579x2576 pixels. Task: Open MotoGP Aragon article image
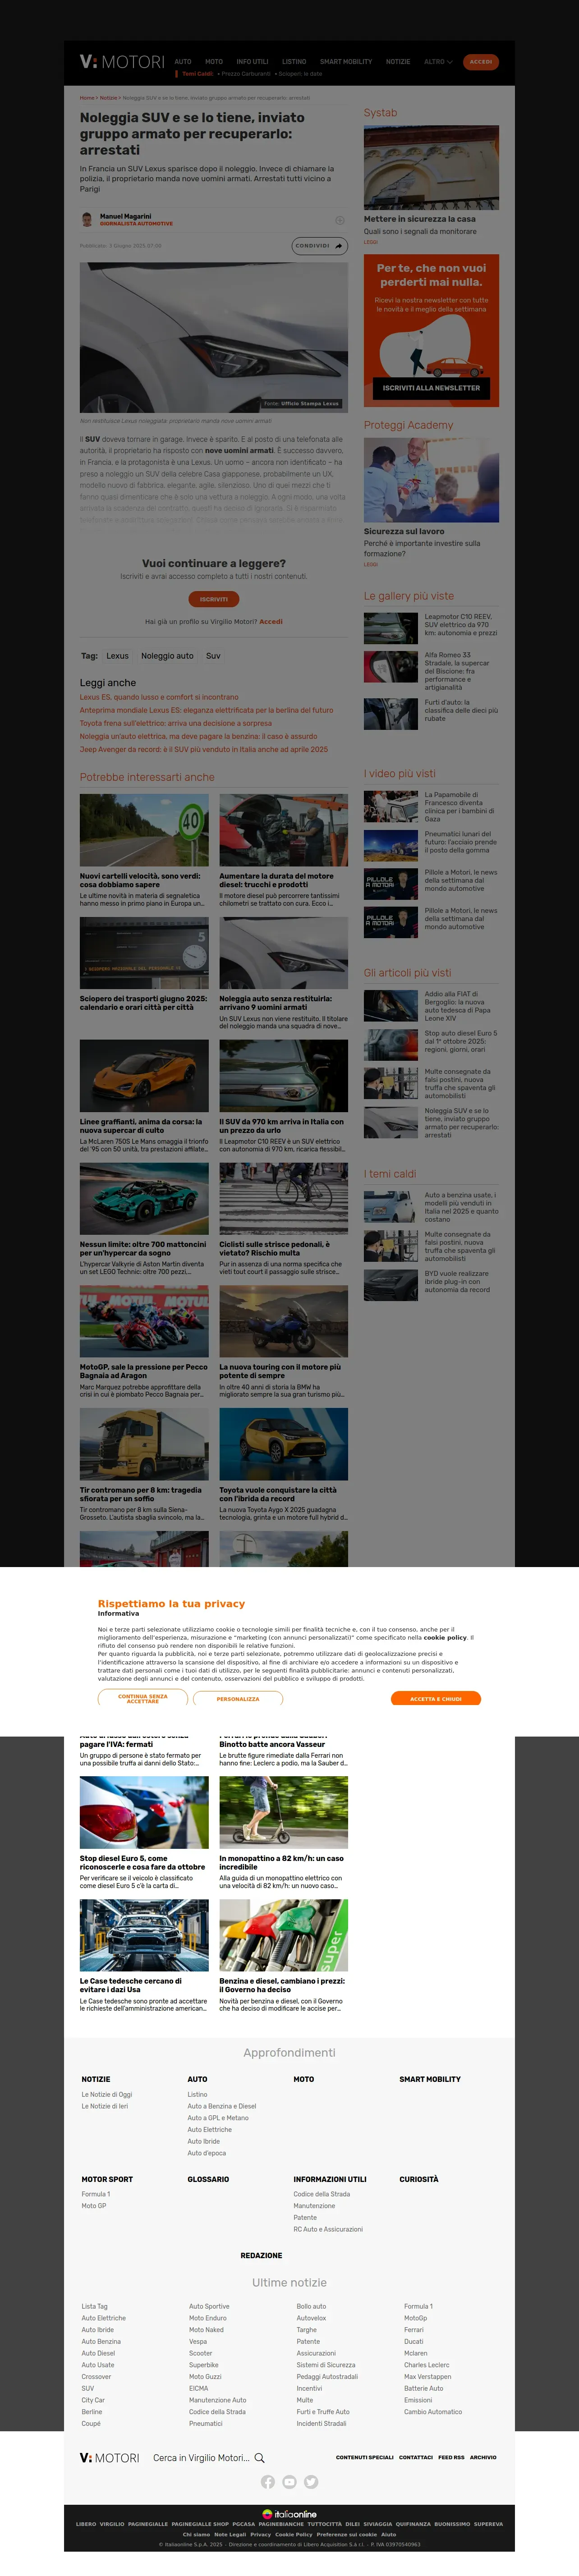(144, 1321)
